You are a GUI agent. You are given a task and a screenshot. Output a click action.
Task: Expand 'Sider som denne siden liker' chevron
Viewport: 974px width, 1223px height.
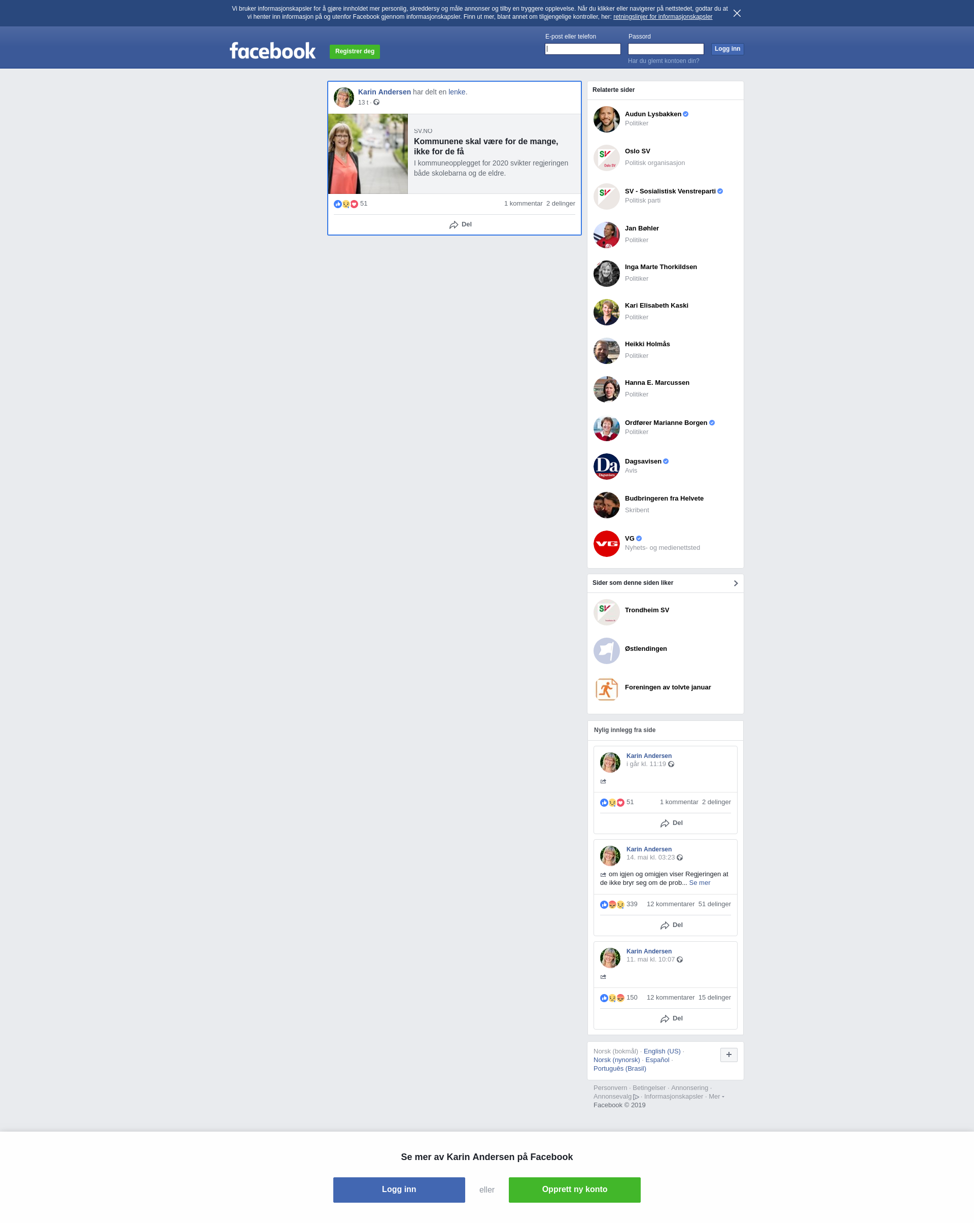tap(735, 583)
